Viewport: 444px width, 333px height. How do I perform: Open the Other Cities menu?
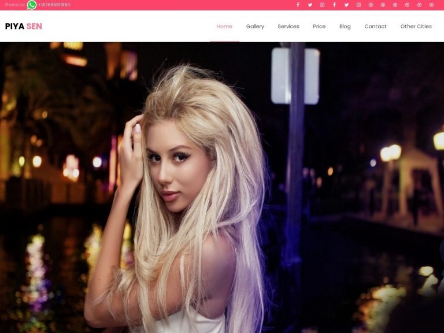pos(416,27)
